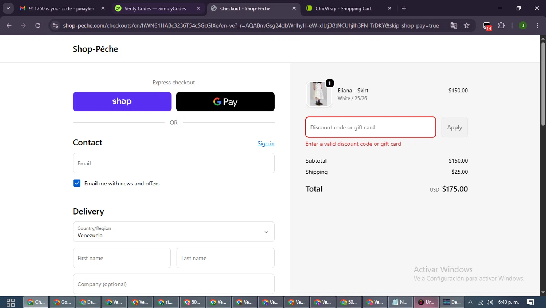Click the Google Translate icon
The height and width of the screenshot is (308, 546).
(x=454, y=25)
